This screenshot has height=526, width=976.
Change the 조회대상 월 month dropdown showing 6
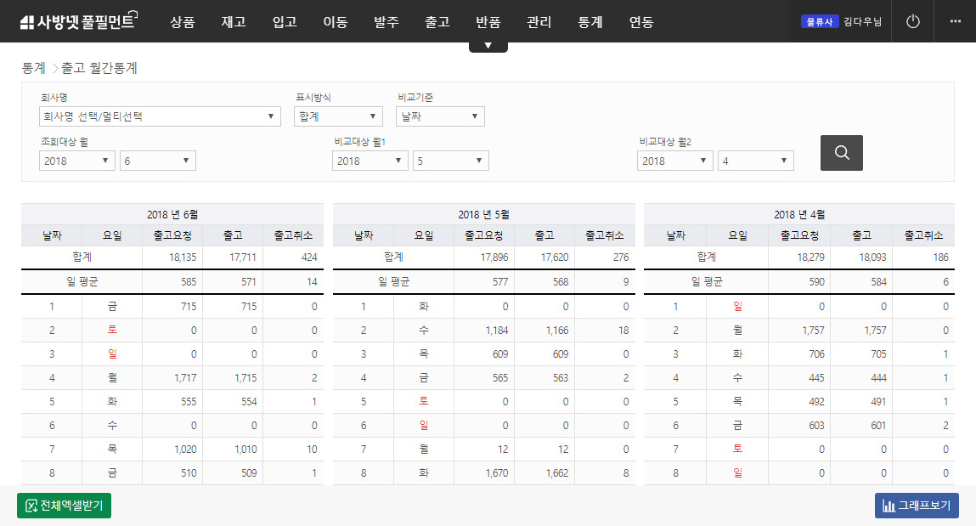[x=158, y=161]
